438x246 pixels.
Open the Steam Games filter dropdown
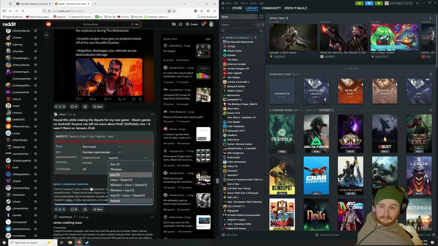(x=238, y=25)
